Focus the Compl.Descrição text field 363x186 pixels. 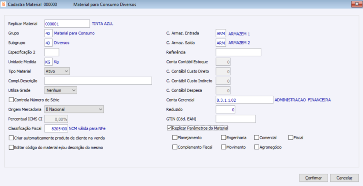98,81
